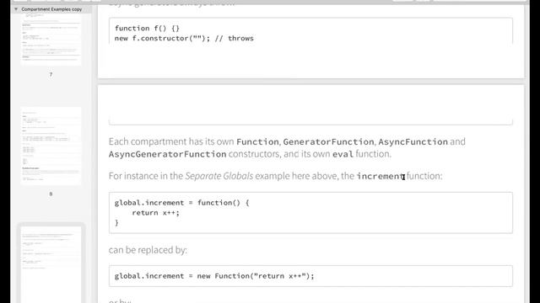Collapse the Compartment Examples copy disclosure triangle

click(x=16, y=9)
